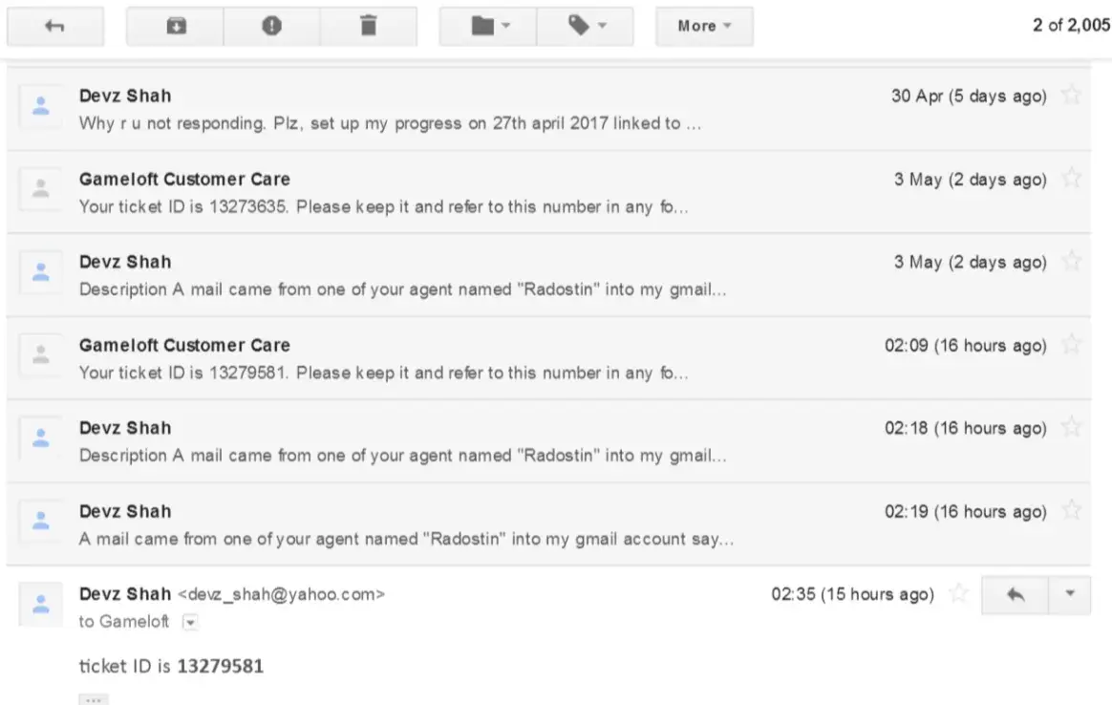
Task: Expand reply options arrow beside reply button
Action: pyautogui.click(x=1070, y=594)
